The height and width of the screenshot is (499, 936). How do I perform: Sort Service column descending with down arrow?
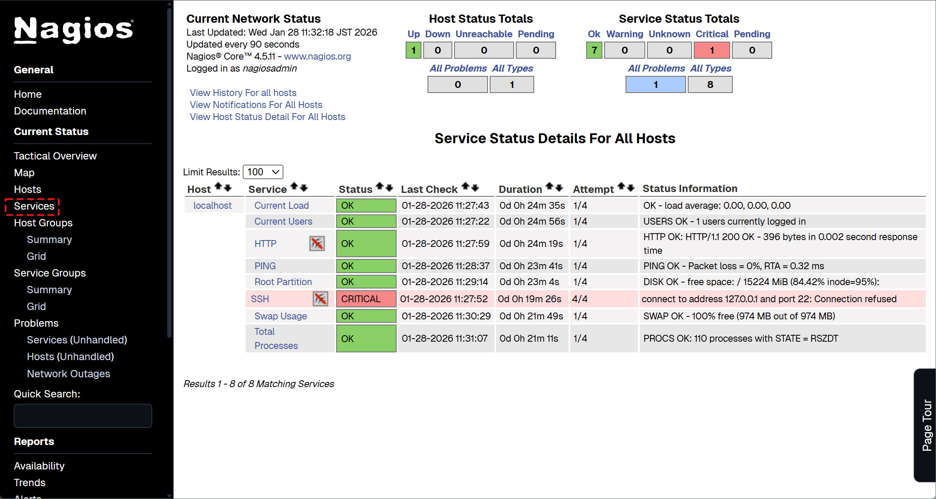click(304, 187)
